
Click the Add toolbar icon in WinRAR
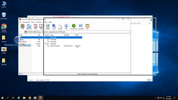pos(23,27)
